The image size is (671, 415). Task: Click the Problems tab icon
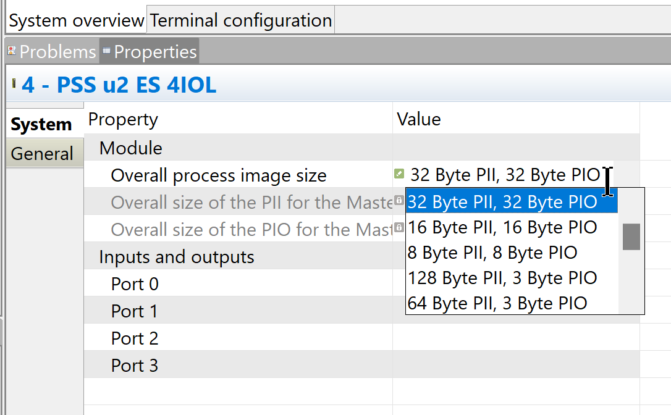point(12,51)
